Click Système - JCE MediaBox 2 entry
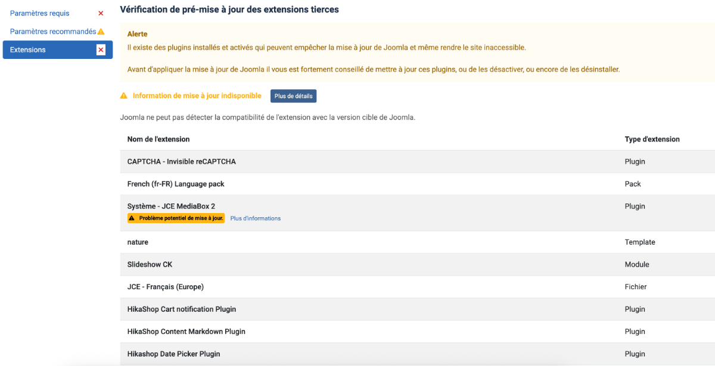The width and height of the screenshot is (715, 366). 171,207
